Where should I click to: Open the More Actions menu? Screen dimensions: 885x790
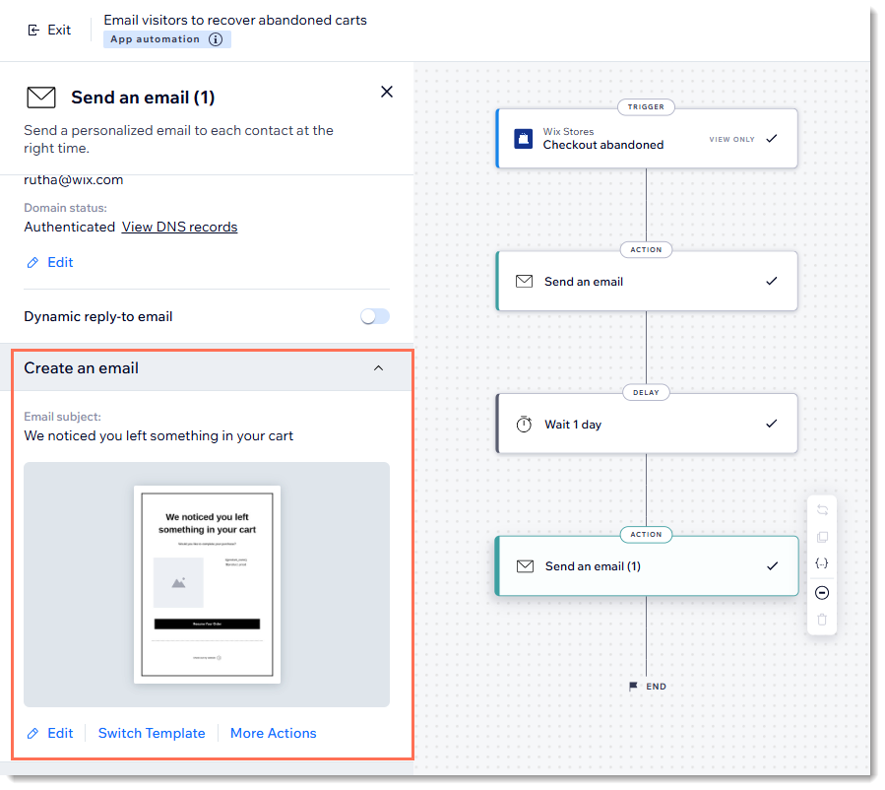[273, 733]
